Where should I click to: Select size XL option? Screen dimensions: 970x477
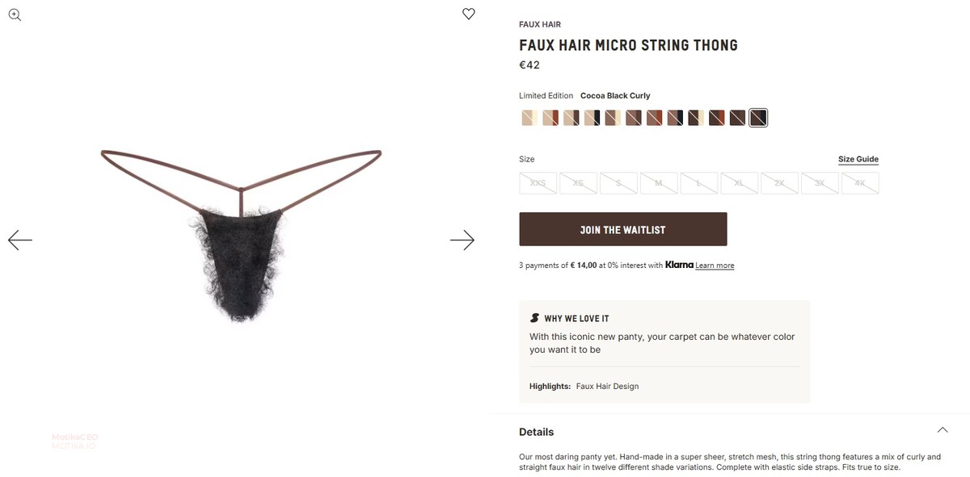[x=739, y=183]
